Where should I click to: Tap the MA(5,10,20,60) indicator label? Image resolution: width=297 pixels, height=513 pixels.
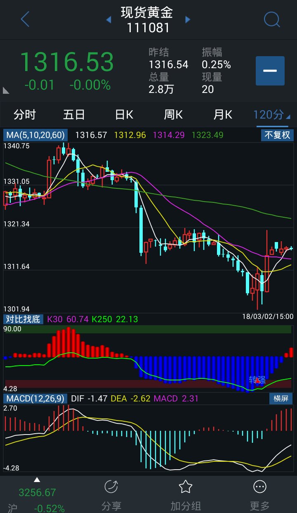(x=35, y=135)
